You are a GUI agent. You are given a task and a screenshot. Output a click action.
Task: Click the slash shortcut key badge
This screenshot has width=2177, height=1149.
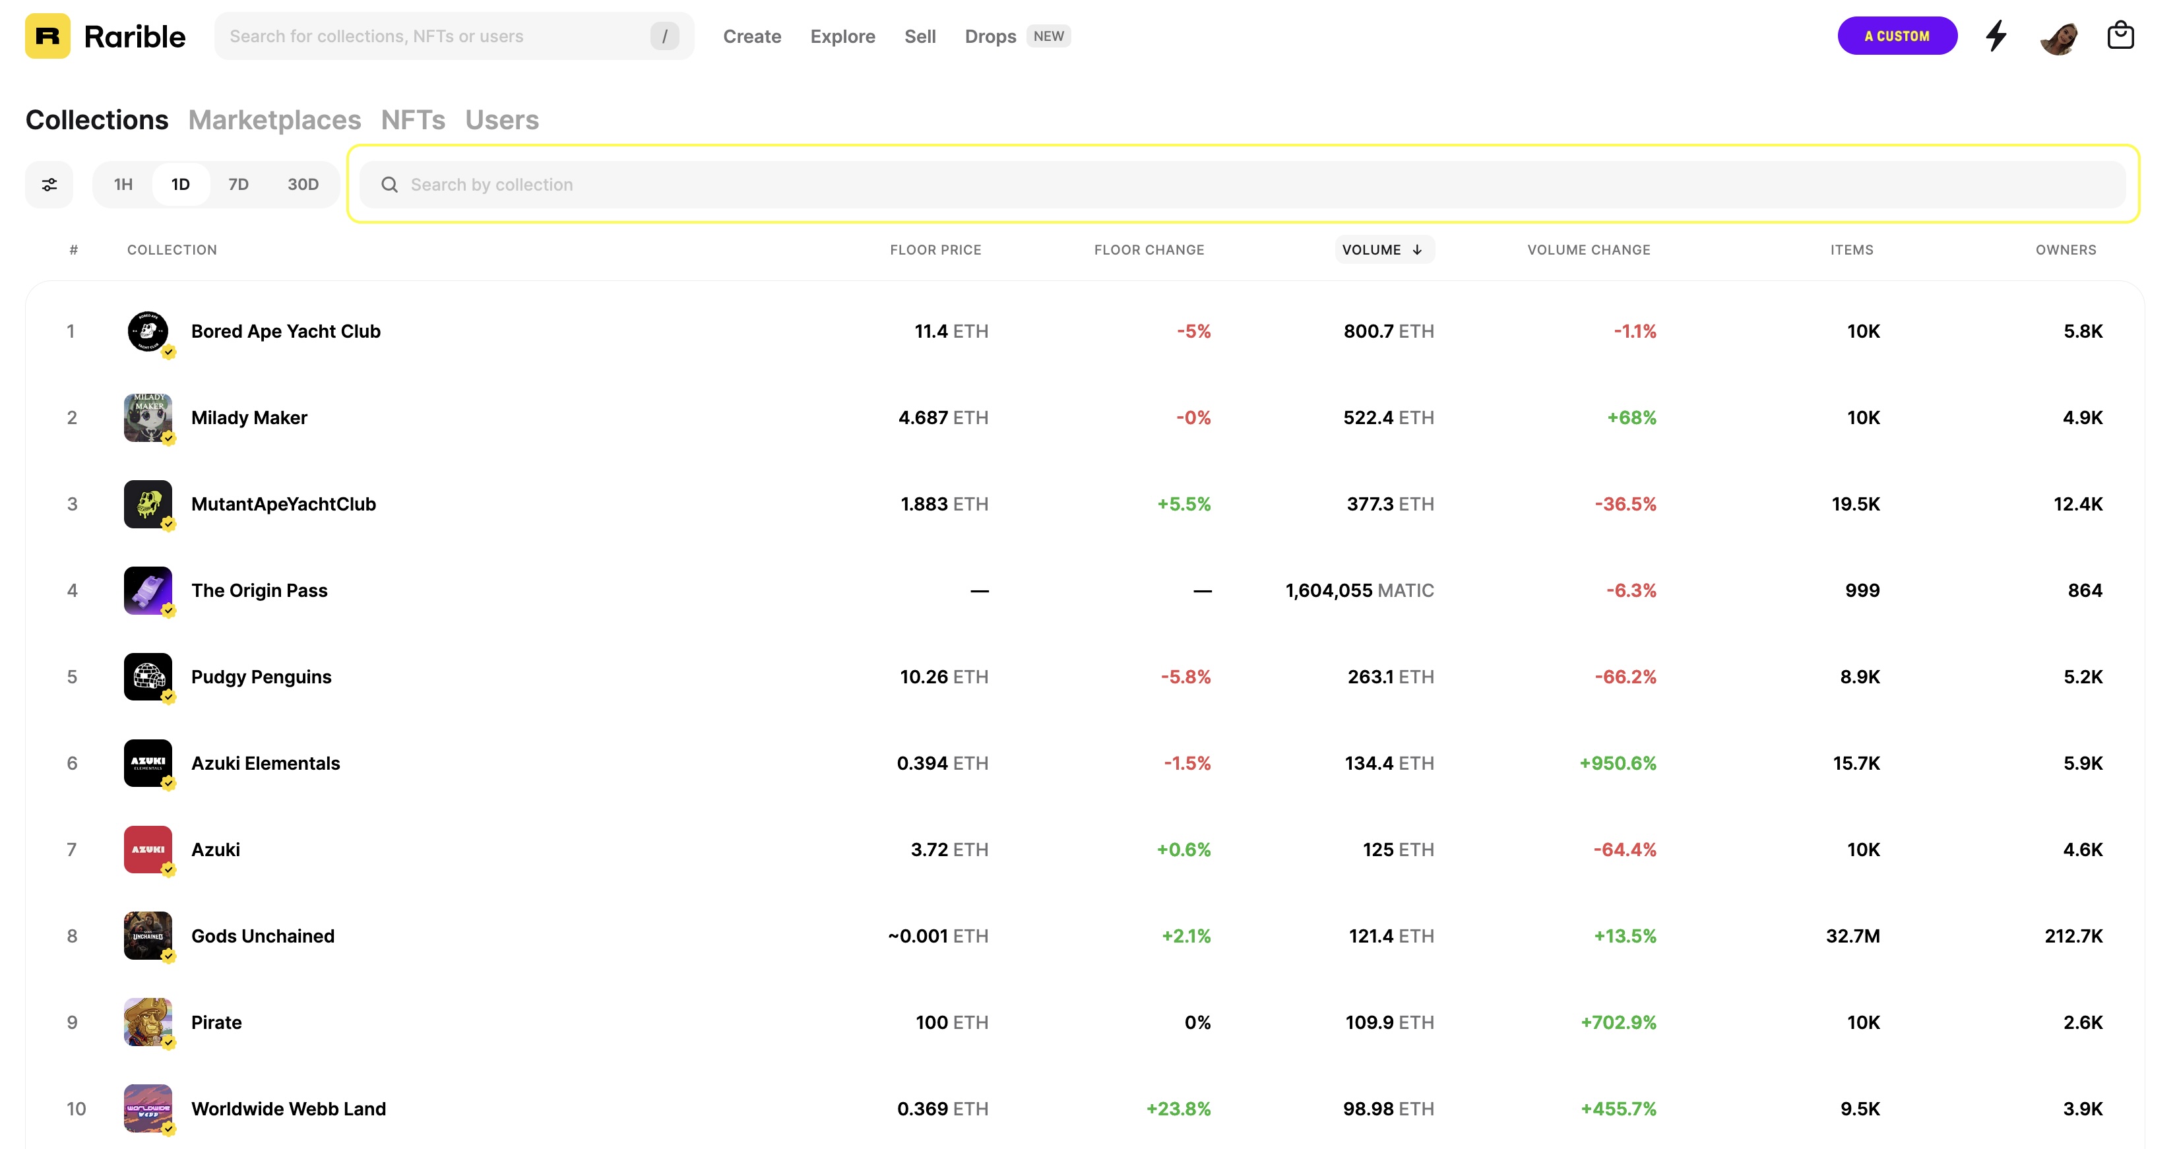(665, 36)
